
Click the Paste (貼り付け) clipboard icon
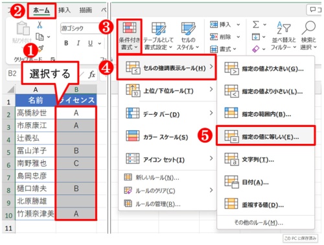[x=23, y=29]
